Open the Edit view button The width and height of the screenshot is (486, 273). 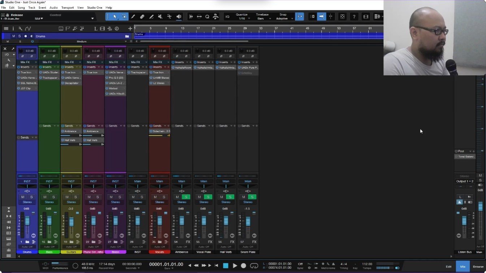pos(448,267)
